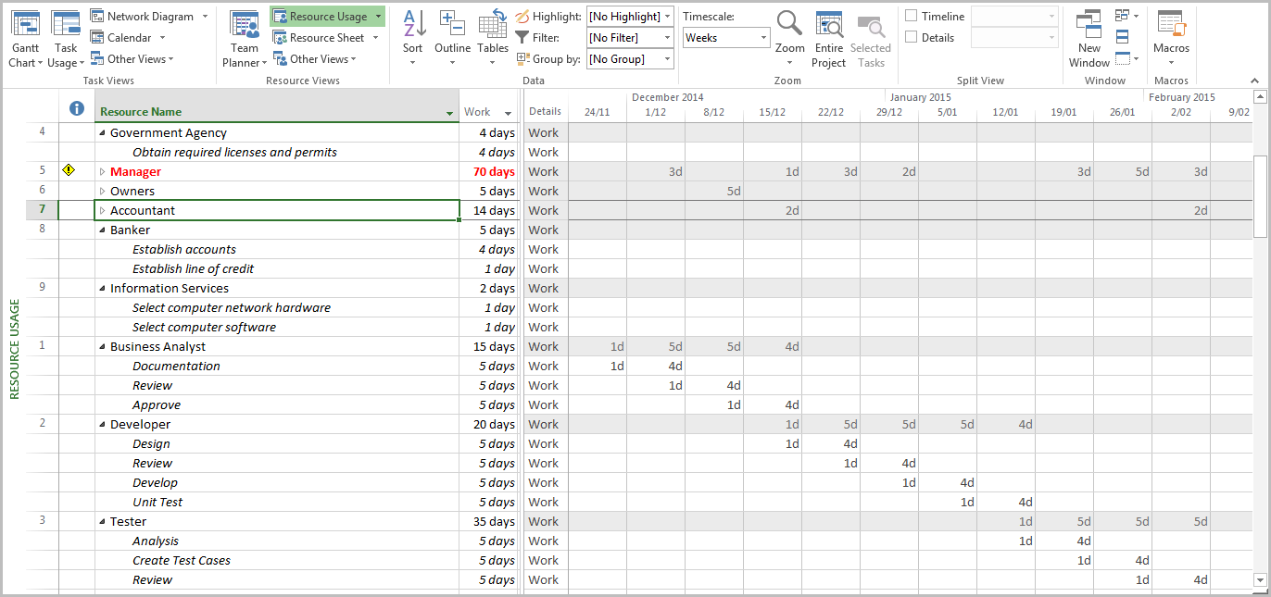The width and height of the screenshot is (1271, 597).
Task: Select the 'Unit Test' assignment
Action: click(x=157, y=502)
